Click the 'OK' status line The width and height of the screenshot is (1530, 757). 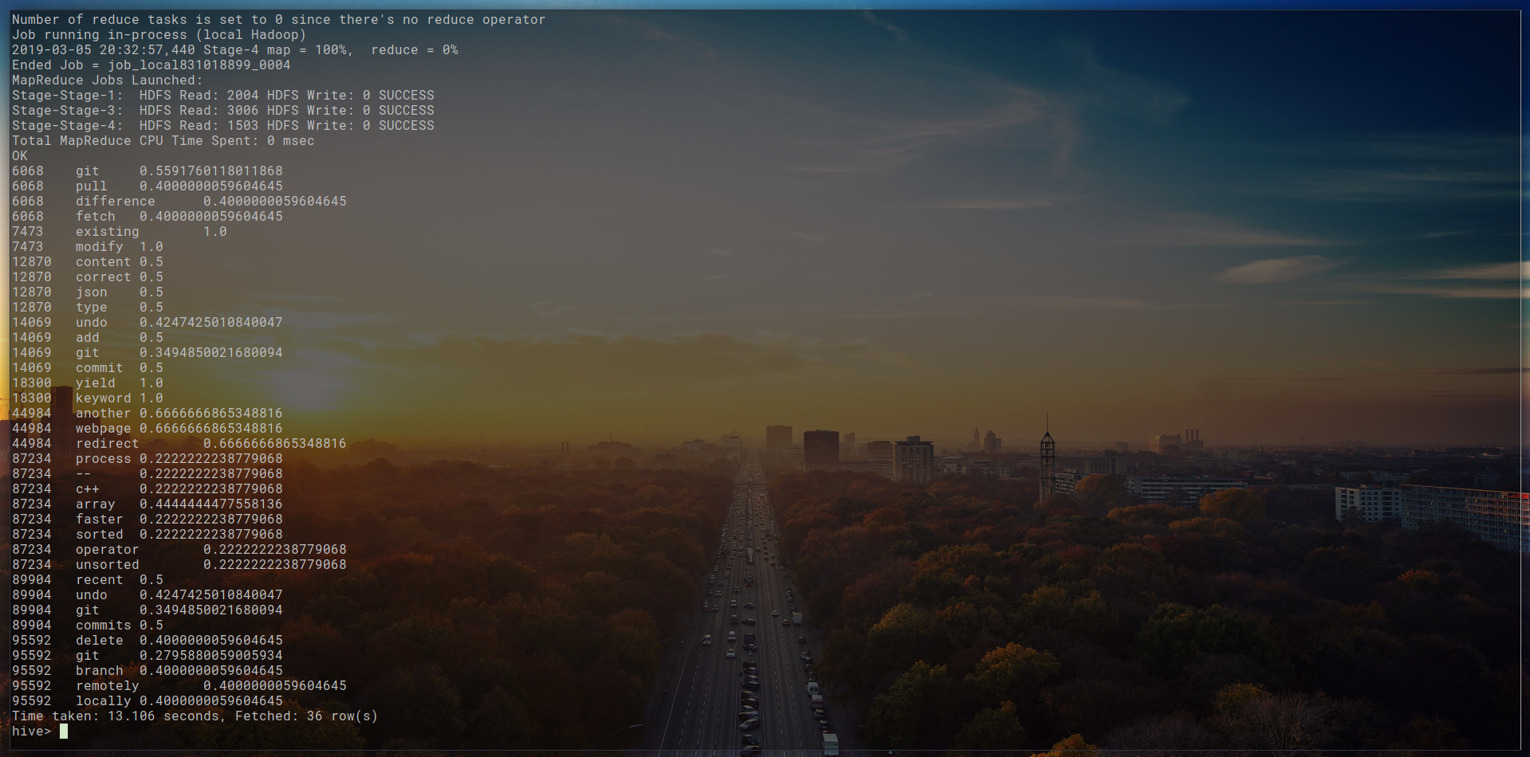[x=20, y=155]
